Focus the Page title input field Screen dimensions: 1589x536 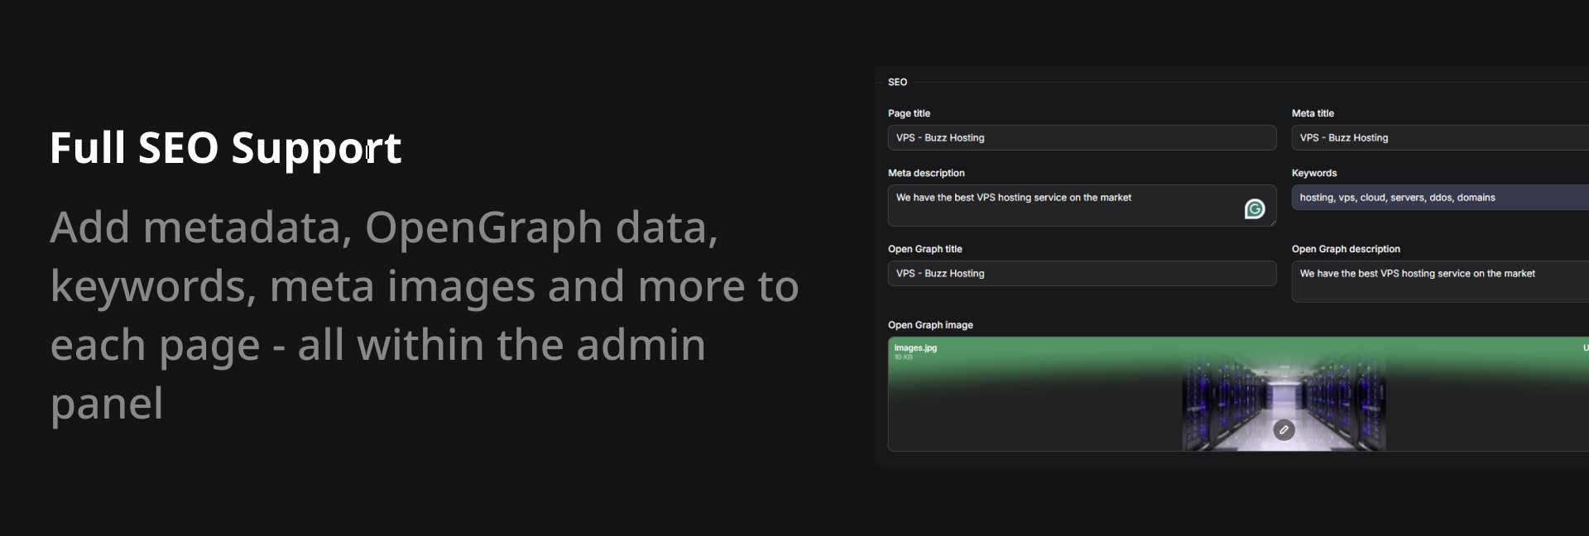pos(1081,138)
